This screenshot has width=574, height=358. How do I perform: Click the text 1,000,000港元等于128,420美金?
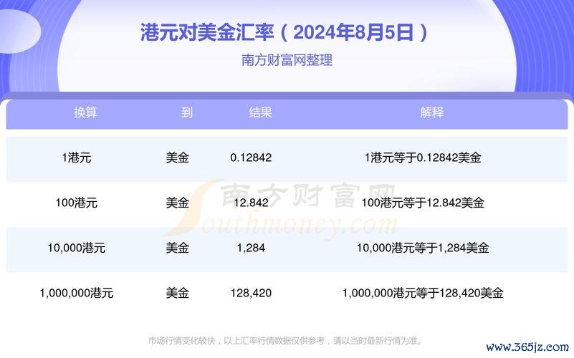[x=423, y=294]
